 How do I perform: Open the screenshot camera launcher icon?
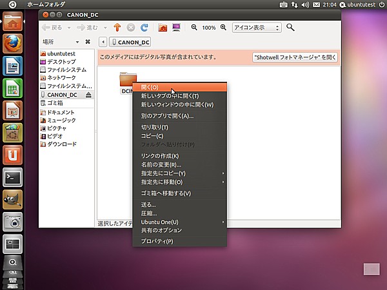13,222
